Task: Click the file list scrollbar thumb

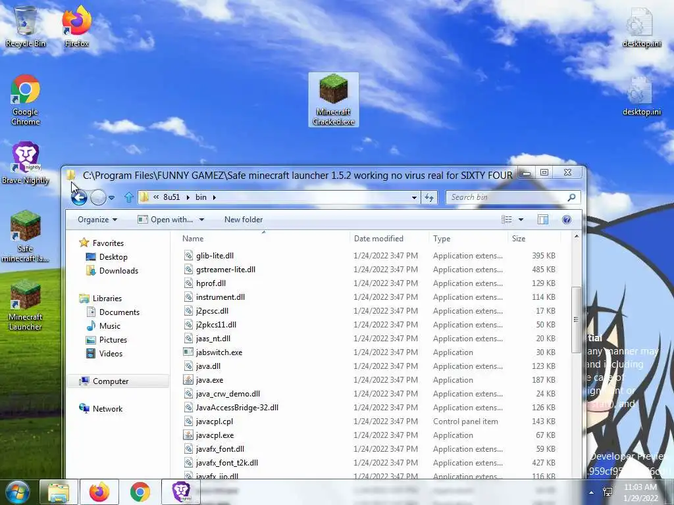Action: point(576,320)
